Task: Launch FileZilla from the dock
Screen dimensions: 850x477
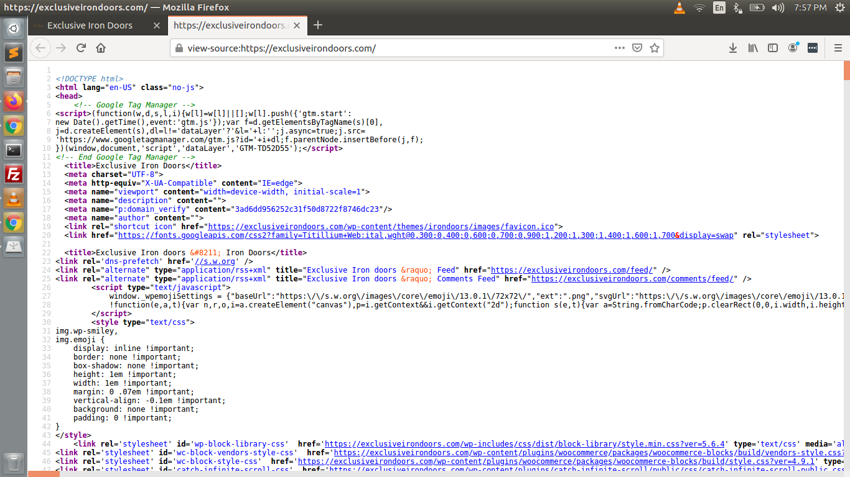Action: pyautogui.click(x=14, y=174)
